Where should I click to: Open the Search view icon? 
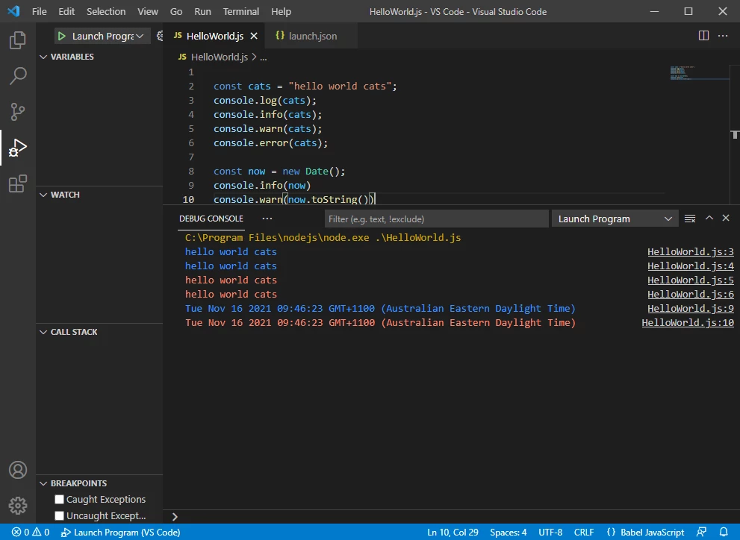coord(17,76)
